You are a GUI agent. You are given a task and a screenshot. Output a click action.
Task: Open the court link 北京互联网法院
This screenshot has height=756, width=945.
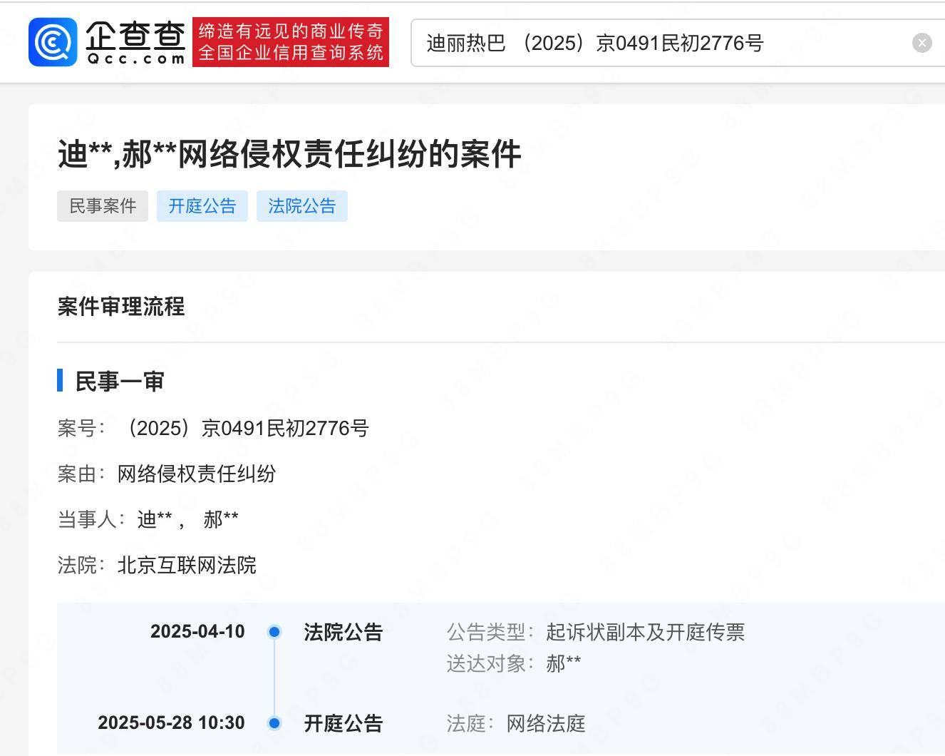coord(187,565)
